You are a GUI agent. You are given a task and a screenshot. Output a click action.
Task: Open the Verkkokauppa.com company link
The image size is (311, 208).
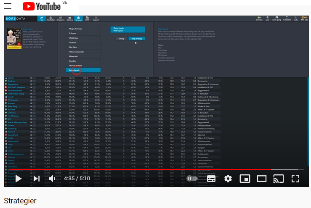pos(16,154)
